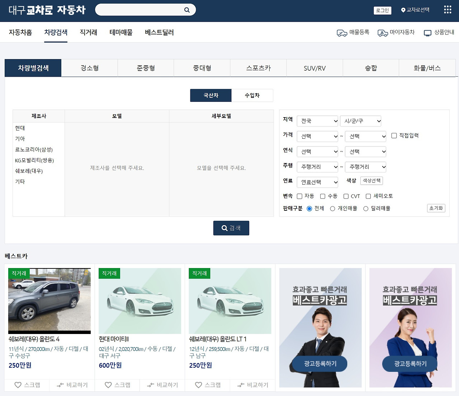Open the 베스트딜러 menu item
This screenshot has height=396, width=459.
tap(159, 32)
